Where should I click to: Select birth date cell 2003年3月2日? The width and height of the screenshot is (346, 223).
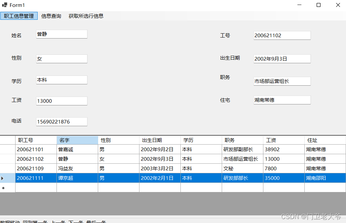tap(160, 168)
